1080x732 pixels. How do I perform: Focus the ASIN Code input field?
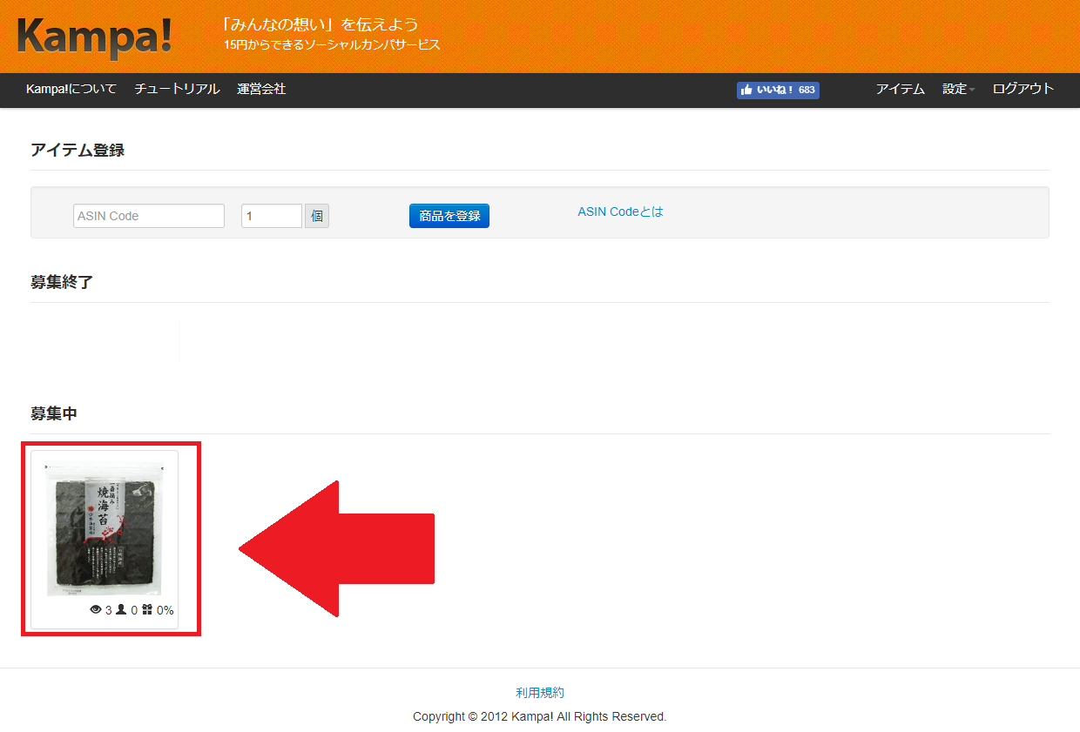149,216
